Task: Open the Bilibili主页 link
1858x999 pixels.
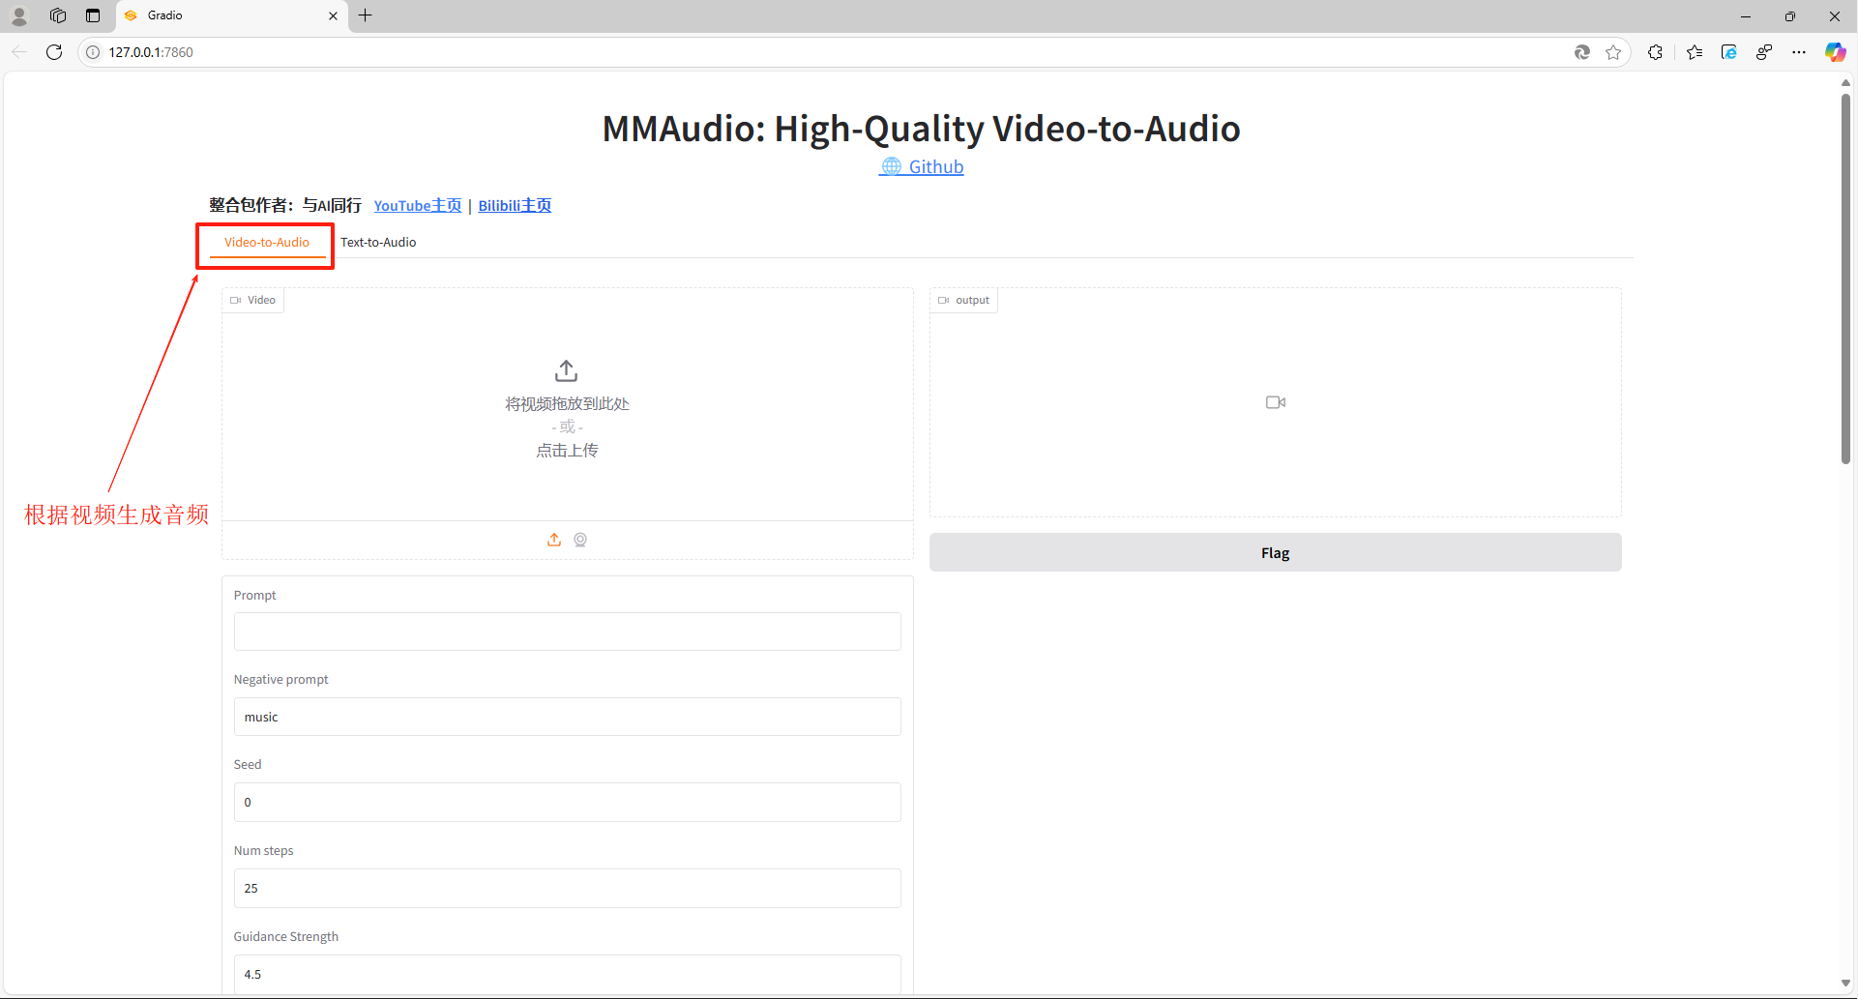Action: [x=515, y=205]
